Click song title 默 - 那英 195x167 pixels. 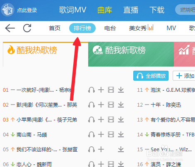coord(47,105)
